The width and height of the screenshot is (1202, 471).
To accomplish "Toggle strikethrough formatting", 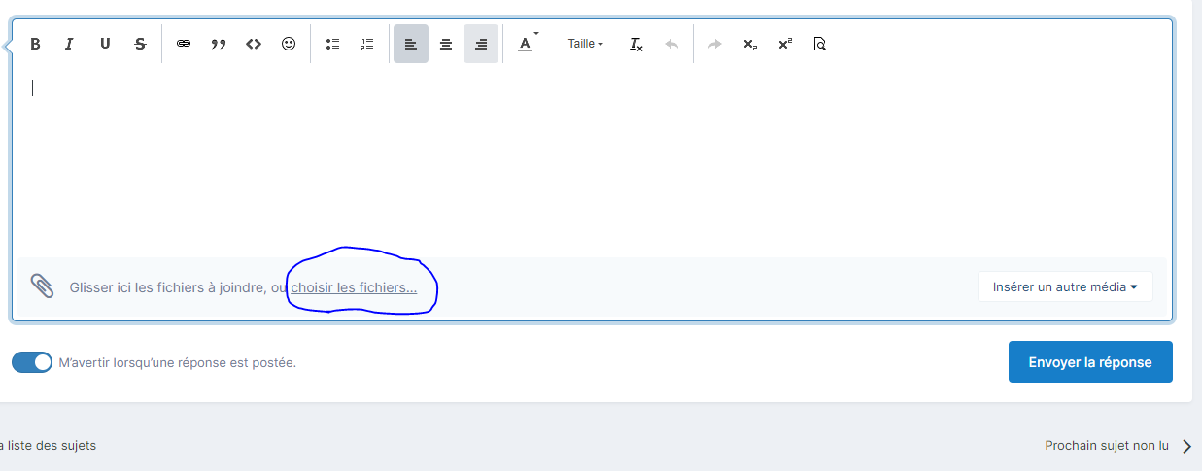I will [140, 44].
